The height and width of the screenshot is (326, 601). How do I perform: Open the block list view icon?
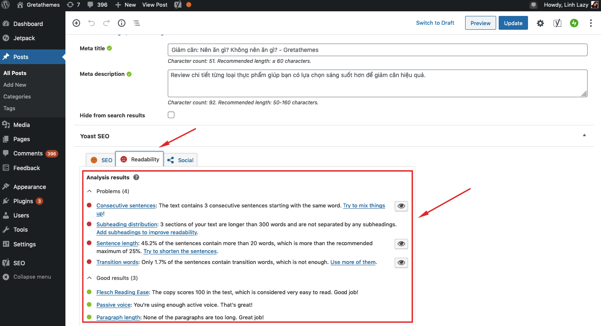tap(137, 23)
